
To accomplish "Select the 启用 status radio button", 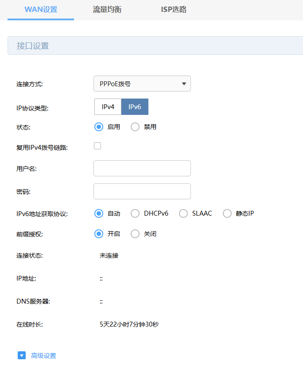I will pos(99,127).
